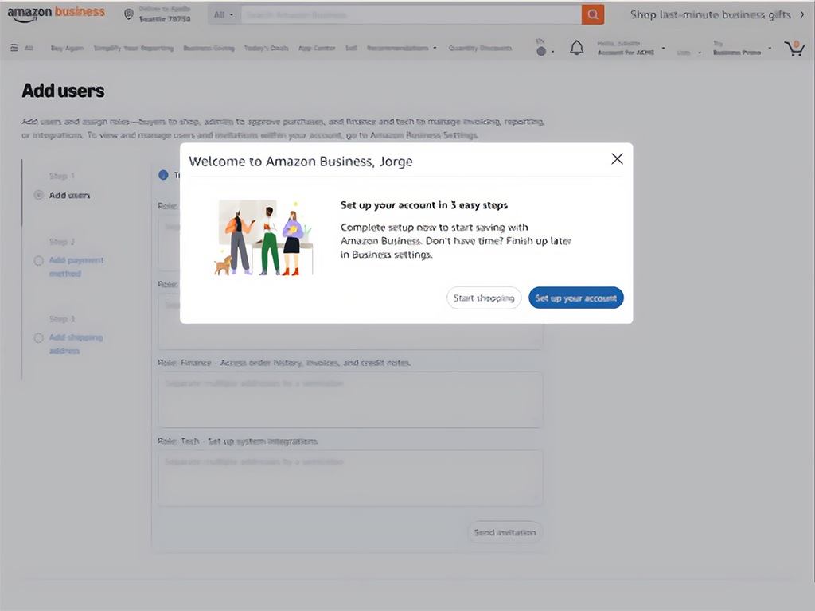Select the Add payment method step radio
The height and width of the screenshot is (611, 815).
(38, 260)
